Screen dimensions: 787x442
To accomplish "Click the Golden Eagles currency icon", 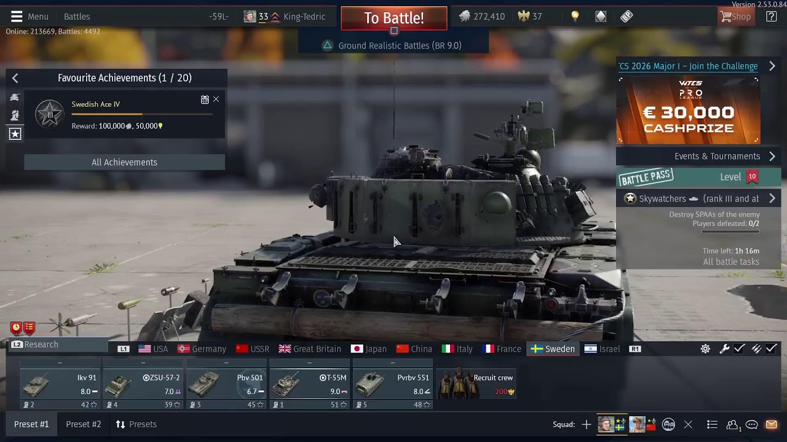I will (524, 17).
